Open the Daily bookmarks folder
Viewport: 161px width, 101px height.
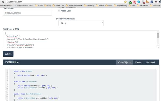(48, 5)
